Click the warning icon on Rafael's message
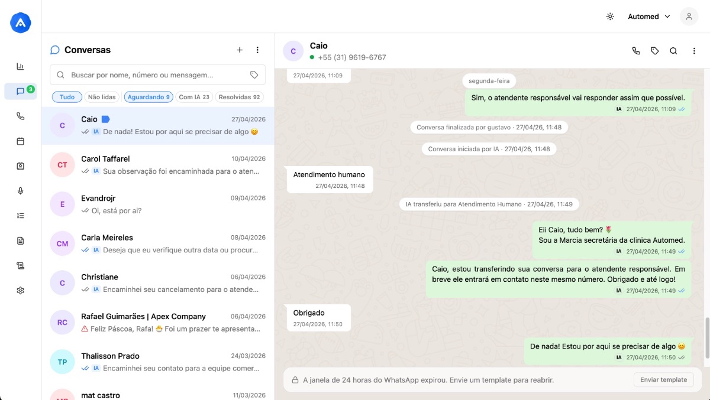710x400 pixels. tap(85, 329)
